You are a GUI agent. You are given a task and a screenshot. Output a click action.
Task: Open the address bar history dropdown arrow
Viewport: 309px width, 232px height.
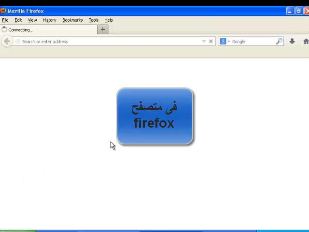click(x=204, y=42)
